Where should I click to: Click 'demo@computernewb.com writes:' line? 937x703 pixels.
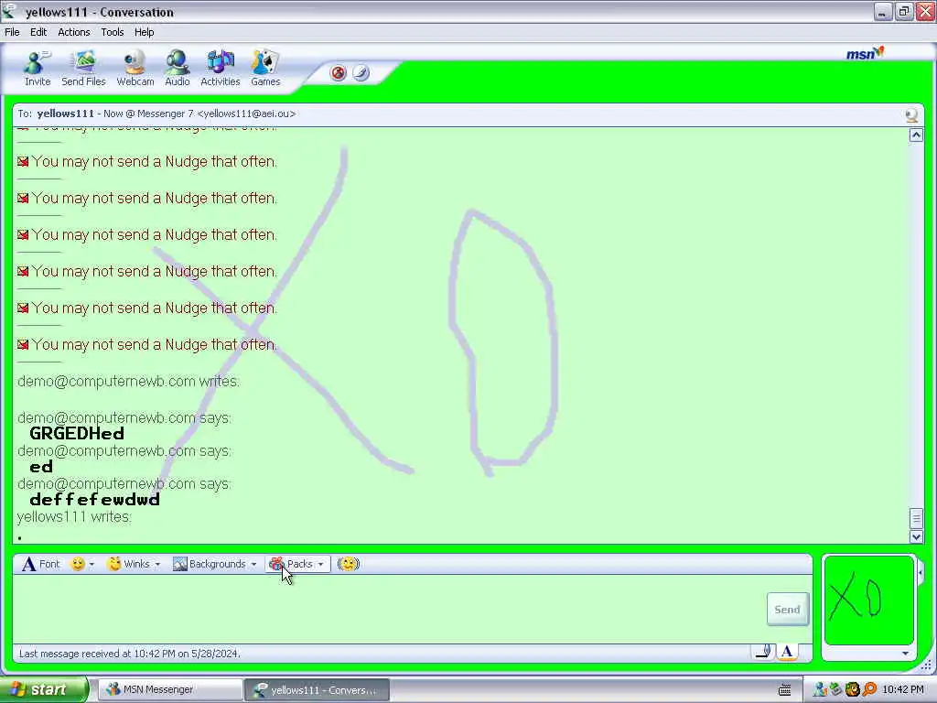point(128,381)
